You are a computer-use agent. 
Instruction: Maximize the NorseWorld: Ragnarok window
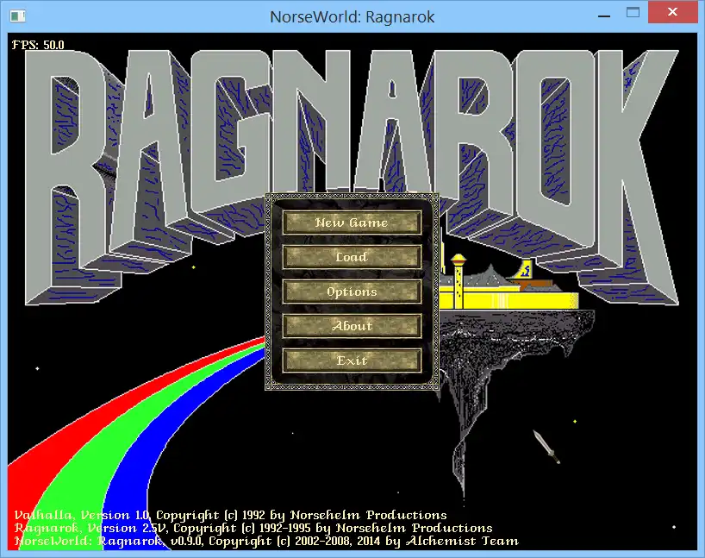[x=633, y=13]
